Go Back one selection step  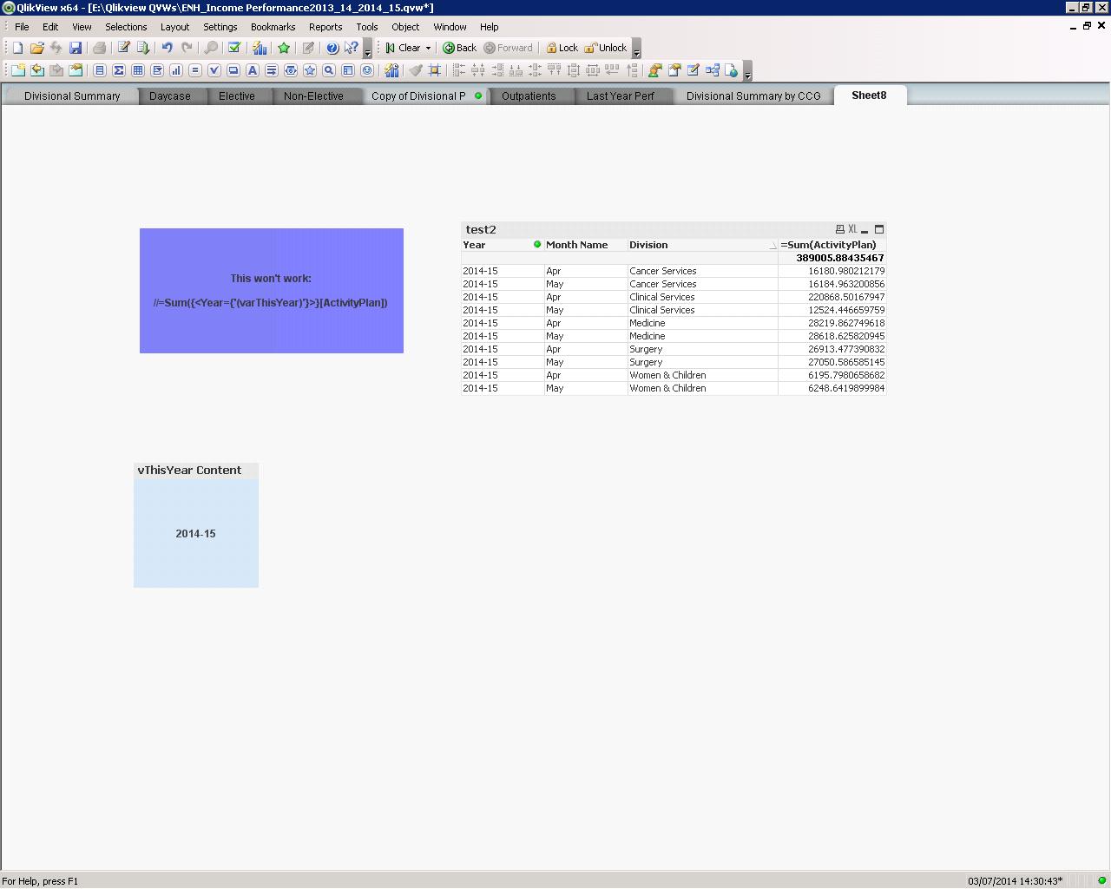459,49
